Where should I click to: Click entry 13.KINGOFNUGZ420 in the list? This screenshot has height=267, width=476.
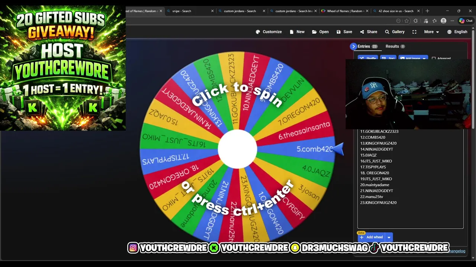coord(378,143)
